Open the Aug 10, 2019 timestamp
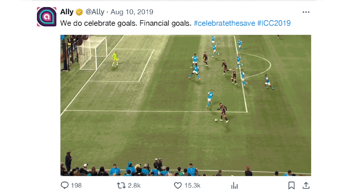Screen dimensions: 348x196 pos(132,12)
